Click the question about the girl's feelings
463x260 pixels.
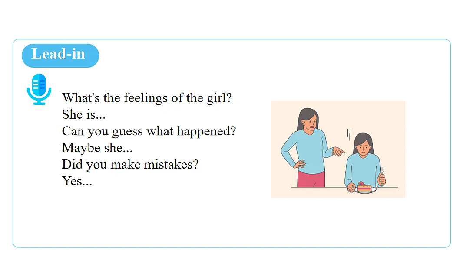coord(147,97)
